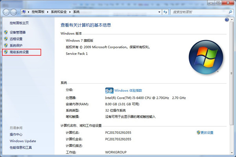Expand arrow before 控制面板 in address bar

[x=28, y=12]
